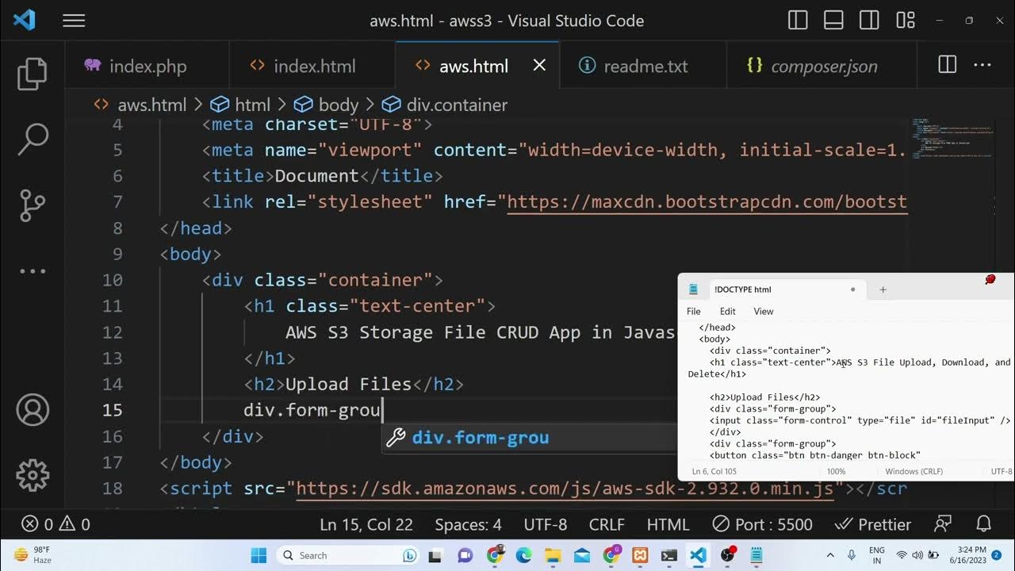The width and height of the screenshot is (1015, 571).
Task: Open the editor More Actions ellipsis
Action: (982, 65)
